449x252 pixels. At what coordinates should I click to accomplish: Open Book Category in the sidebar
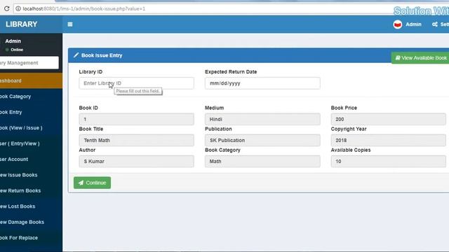[x=31, y=97]
